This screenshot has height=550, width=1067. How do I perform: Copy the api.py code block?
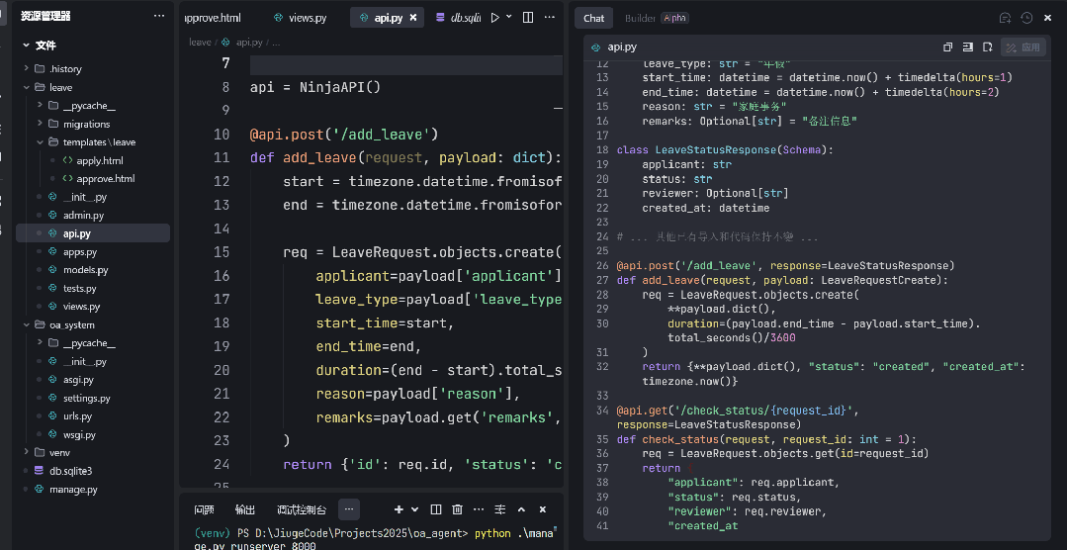point(947,46)
